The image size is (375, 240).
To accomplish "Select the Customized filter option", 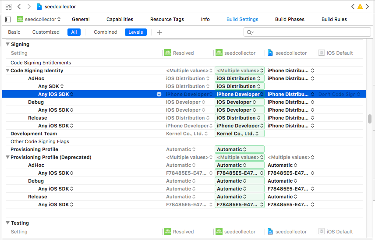I will [46, 32].
